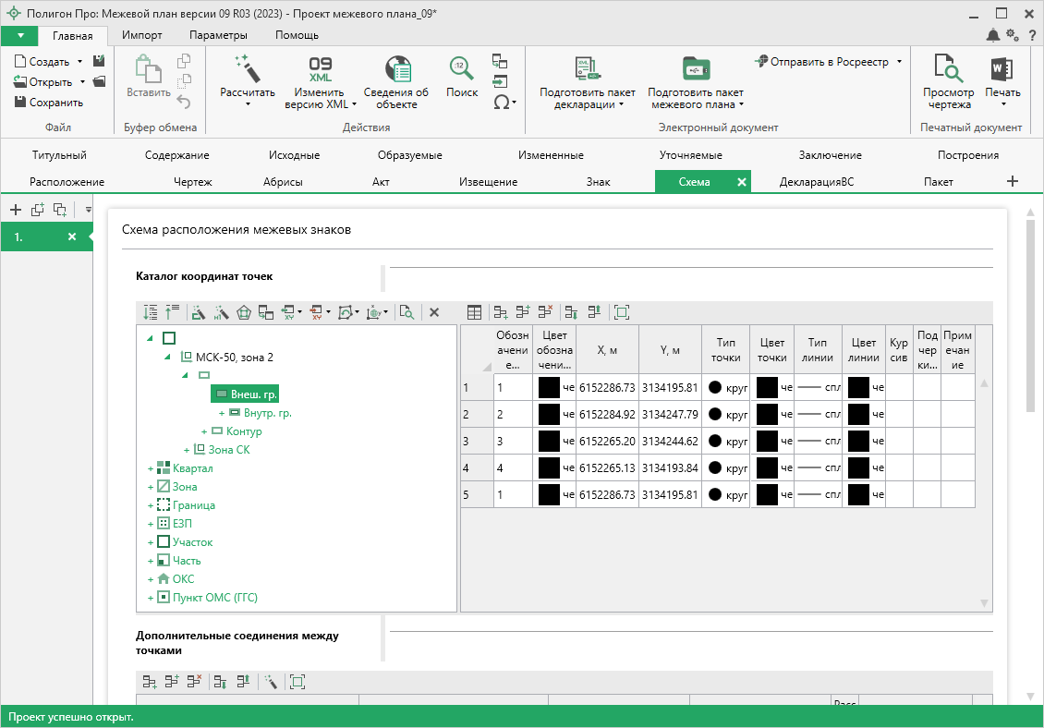Click the polygon icon in coordinates toolbar
The height and width of the screenshot is (728, 1044).
tap(244, 312)
